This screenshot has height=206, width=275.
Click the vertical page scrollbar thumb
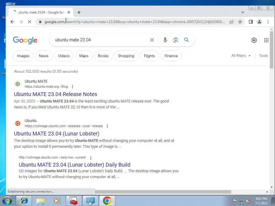click(x=272, y=50)
